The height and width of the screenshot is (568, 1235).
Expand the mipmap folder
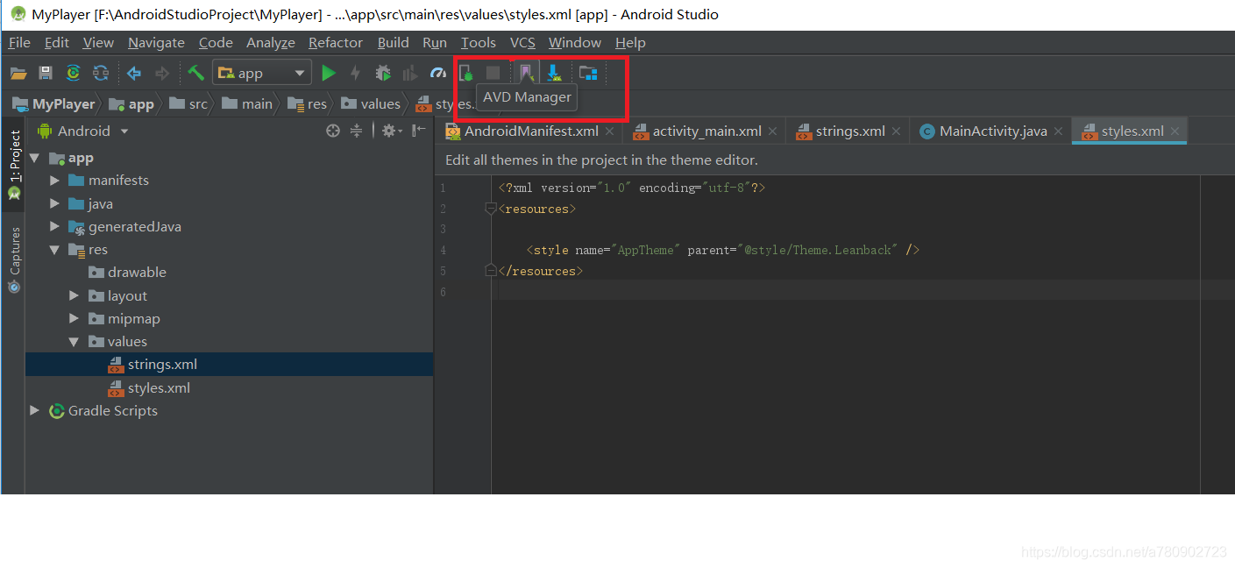[x=75, y=319]
